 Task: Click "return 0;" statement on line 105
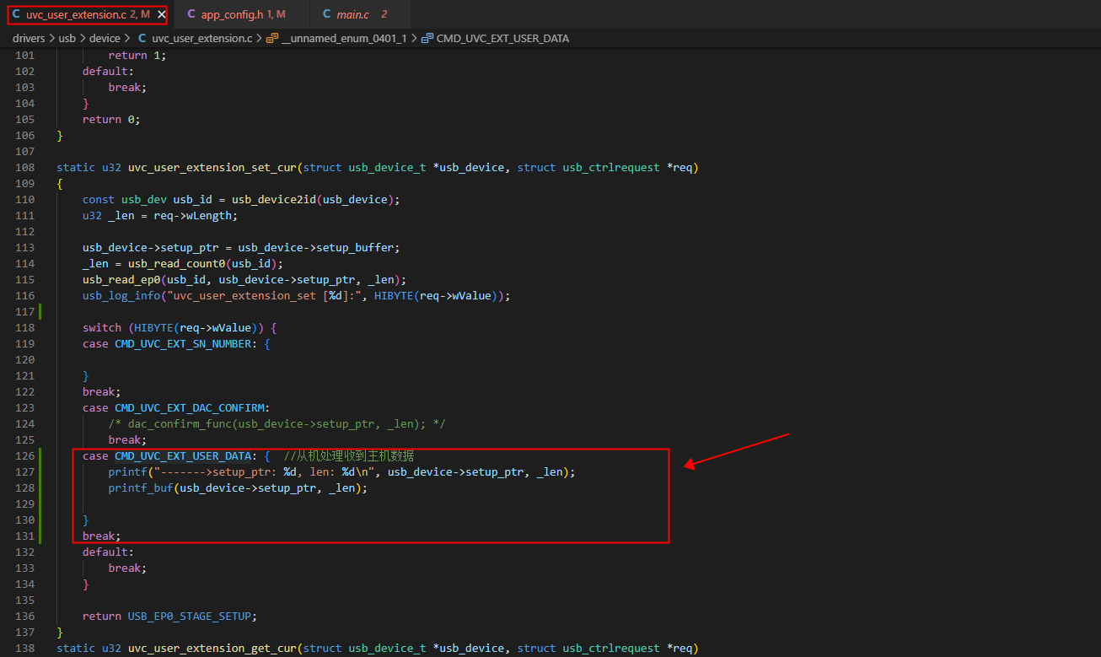tap(111, 120)
